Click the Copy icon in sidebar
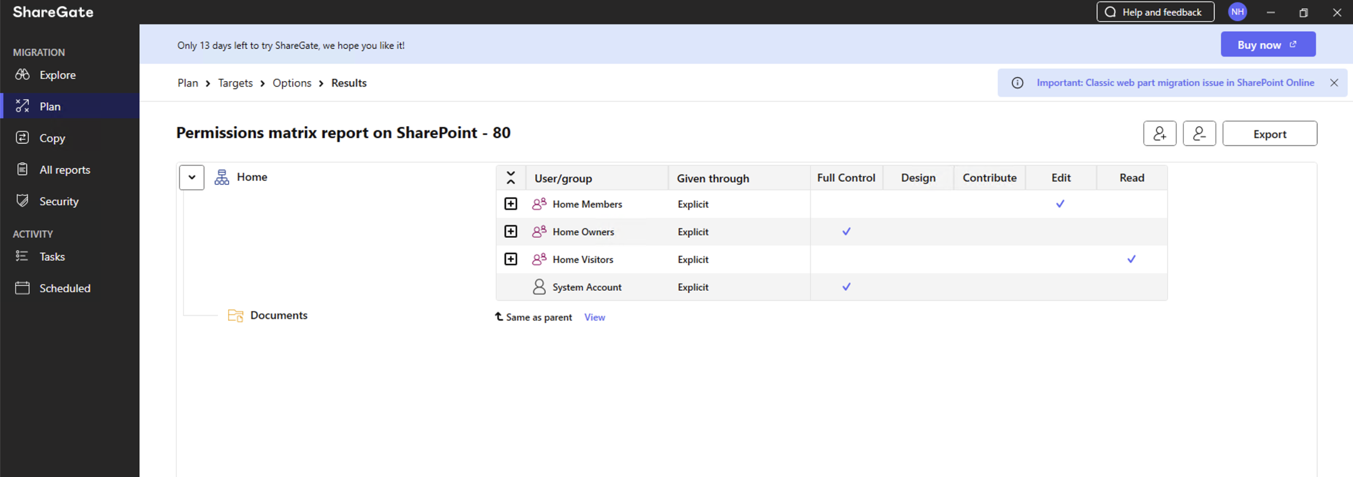 coord(22,138)
